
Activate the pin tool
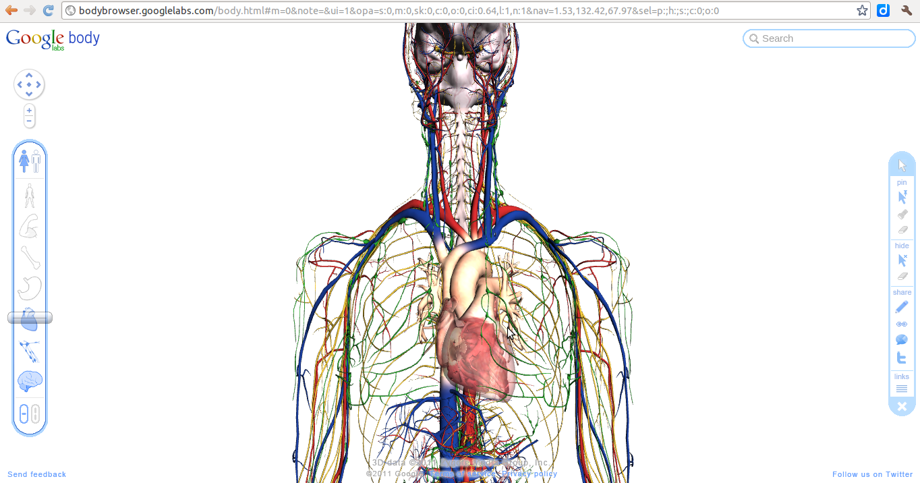coord(902,196)
